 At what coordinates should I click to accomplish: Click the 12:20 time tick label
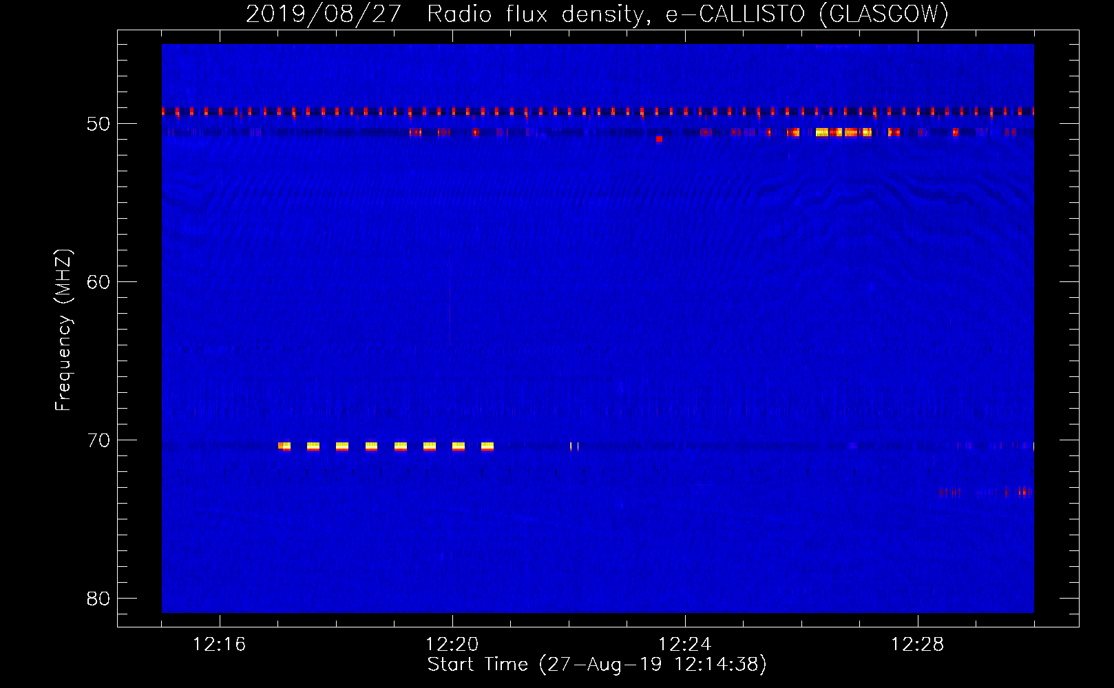pos(452,645)
